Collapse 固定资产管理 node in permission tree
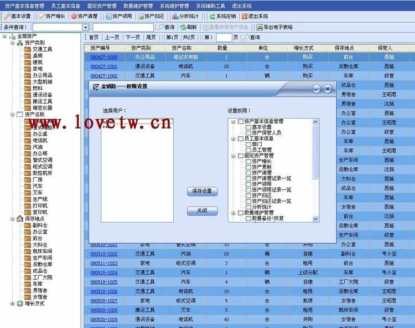Viewport: 415px width, 328px height. point(233,156)
